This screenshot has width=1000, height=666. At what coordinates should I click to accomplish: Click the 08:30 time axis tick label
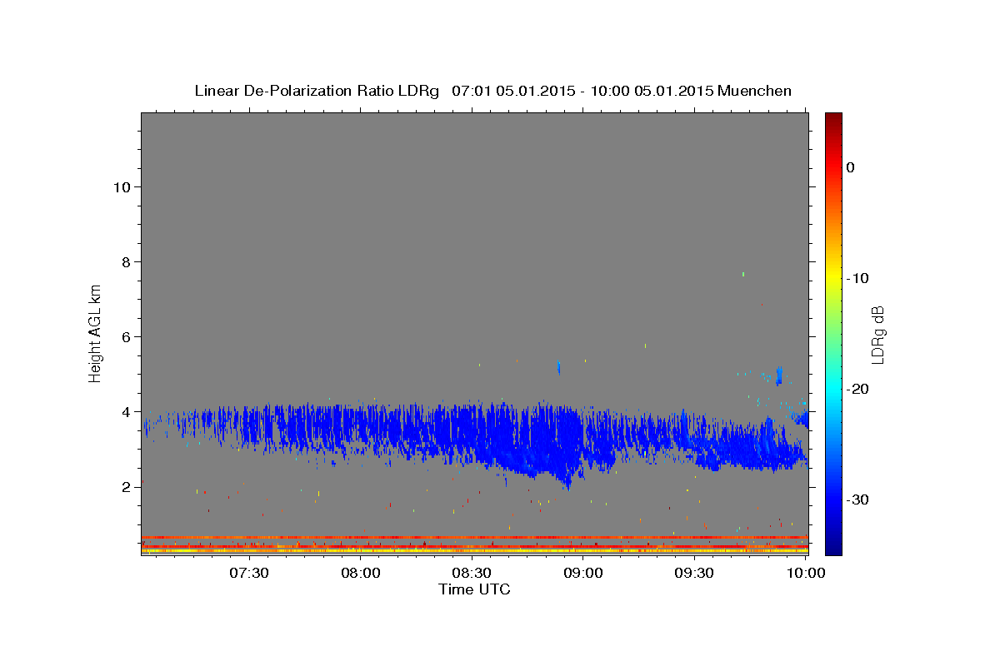tap(472, 573)
